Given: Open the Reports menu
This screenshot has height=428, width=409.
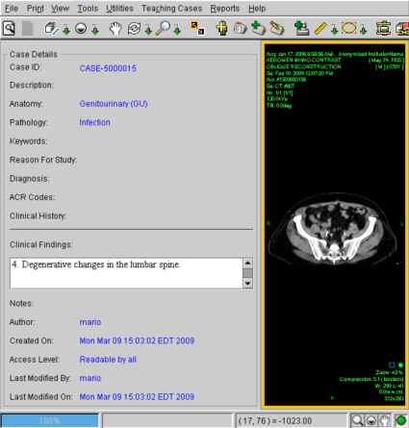Looking at the screenshot, I should [x=225, y=9].
